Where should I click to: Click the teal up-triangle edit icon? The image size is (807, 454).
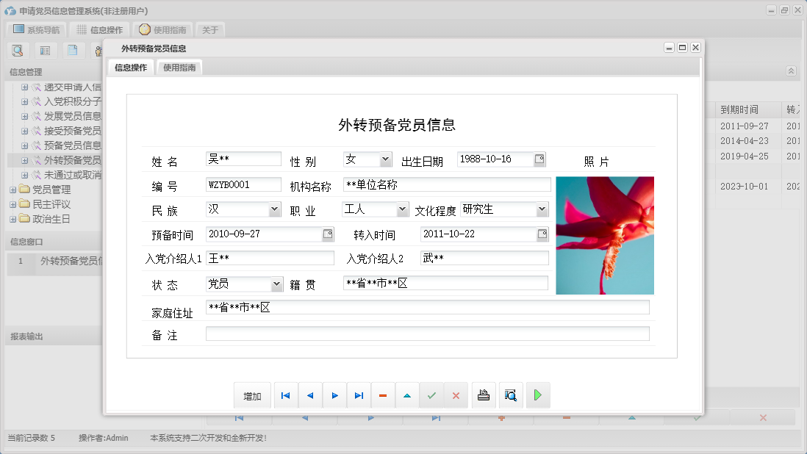pyautogui.click(x=407, y=395)
